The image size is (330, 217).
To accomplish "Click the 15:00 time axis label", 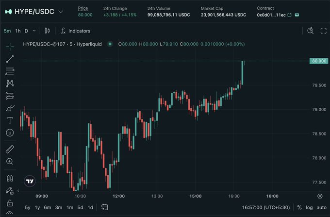I will coord(195,196).
